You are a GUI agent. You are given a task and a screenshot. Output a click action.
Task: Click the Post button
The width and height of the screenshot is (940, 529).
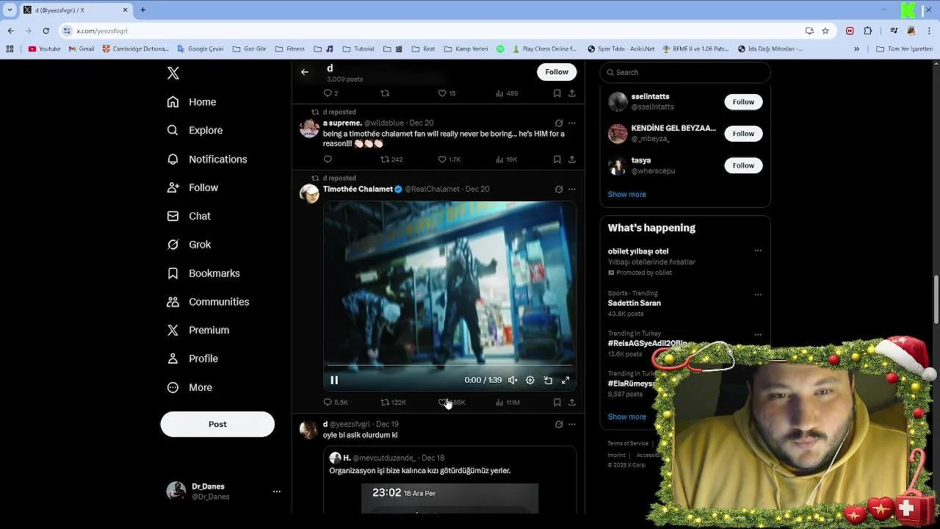tap(217, 424)
